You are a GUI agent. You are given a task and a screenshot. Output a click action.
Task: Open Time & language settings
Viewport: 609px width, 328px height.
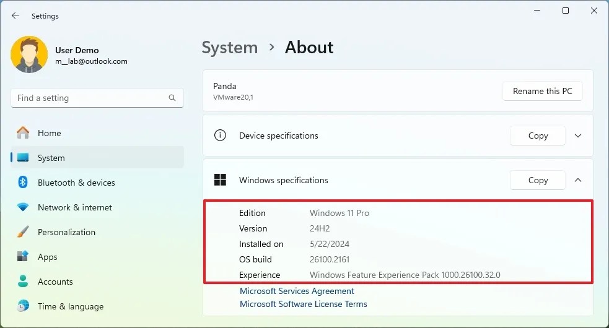97,306
